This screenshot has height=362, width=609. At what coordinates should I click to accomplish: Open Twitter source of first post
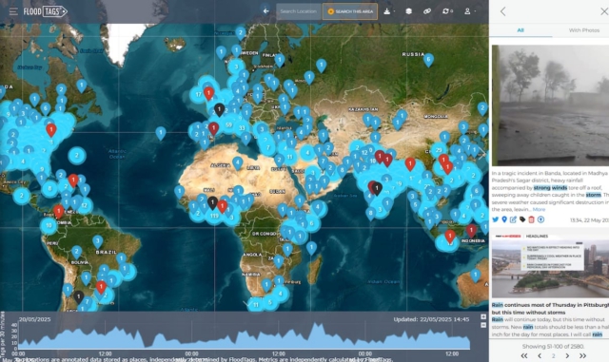[x=495, y=219]
